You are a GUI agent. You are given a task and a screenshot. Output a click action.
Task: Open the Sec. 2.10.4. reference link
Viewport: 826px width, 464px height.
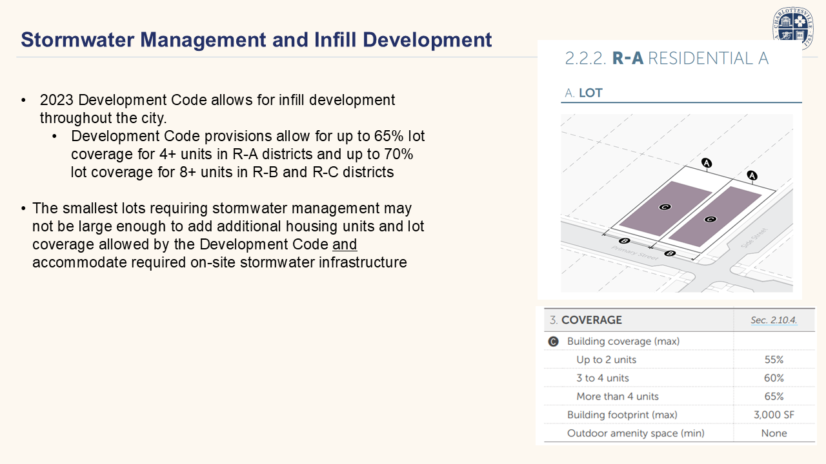coord(773,320)
